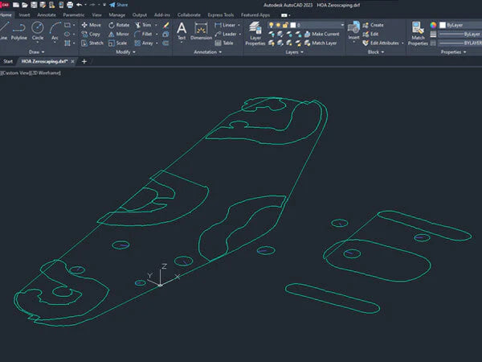Activate the Move tool
Screen dimensions: 482x362
click(91, 25)
